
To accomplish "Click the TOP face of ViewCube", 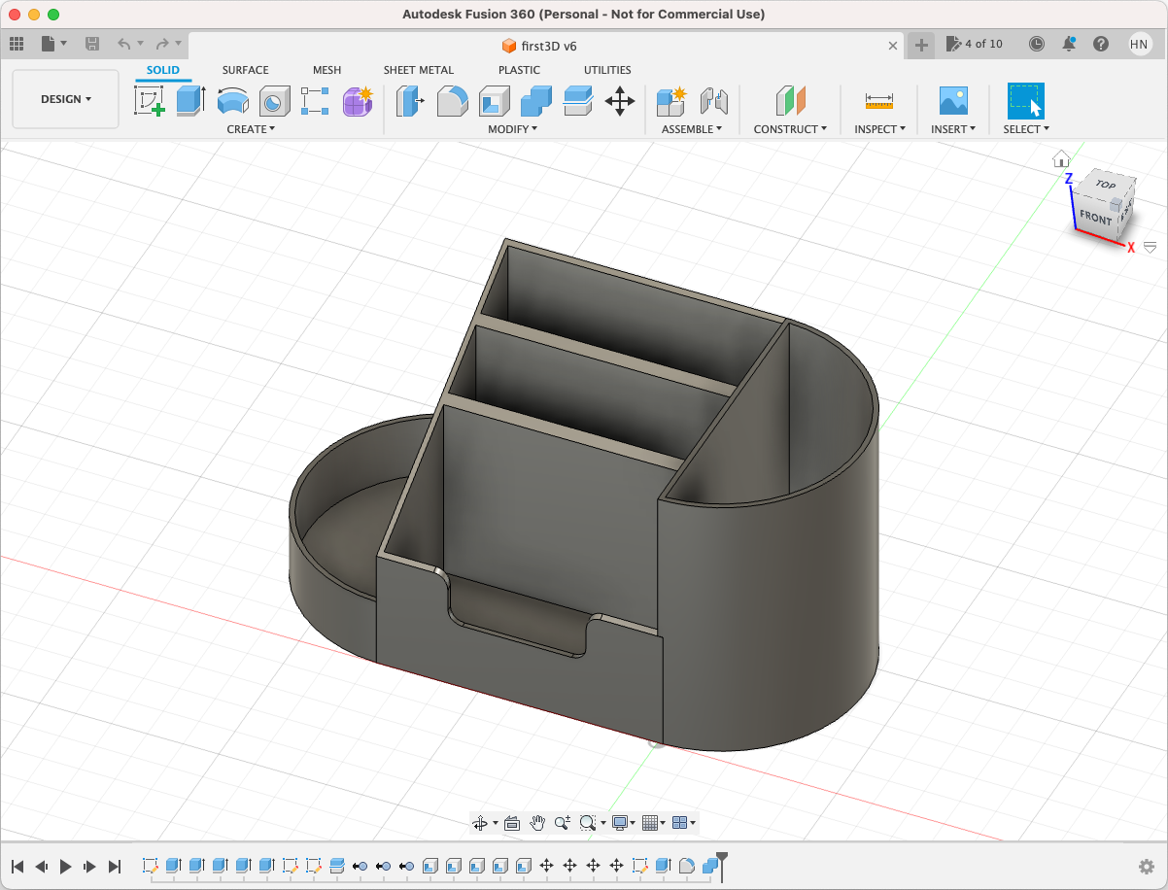I will (1106, 185).
